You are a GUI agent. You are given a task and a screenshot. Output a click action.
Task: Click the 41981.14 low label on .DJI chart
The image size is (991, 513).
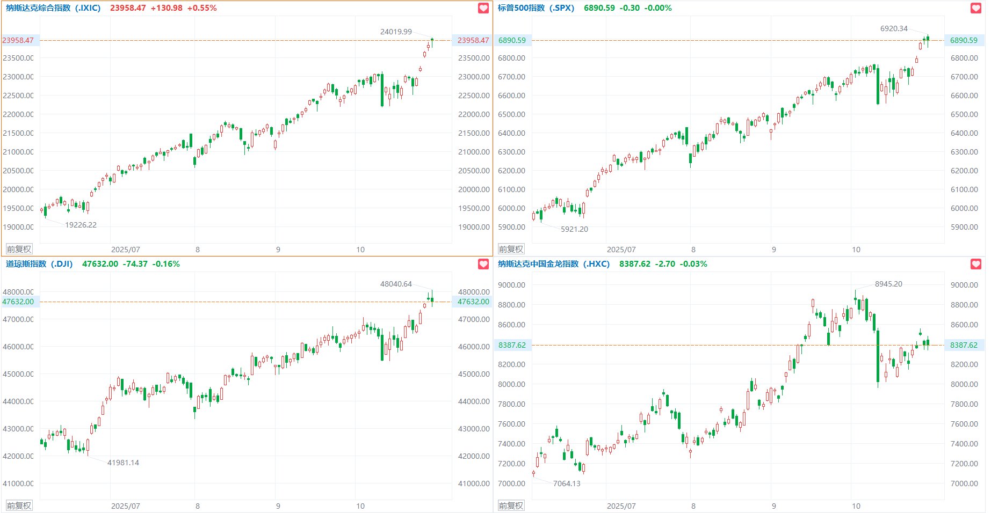(123, 463)
